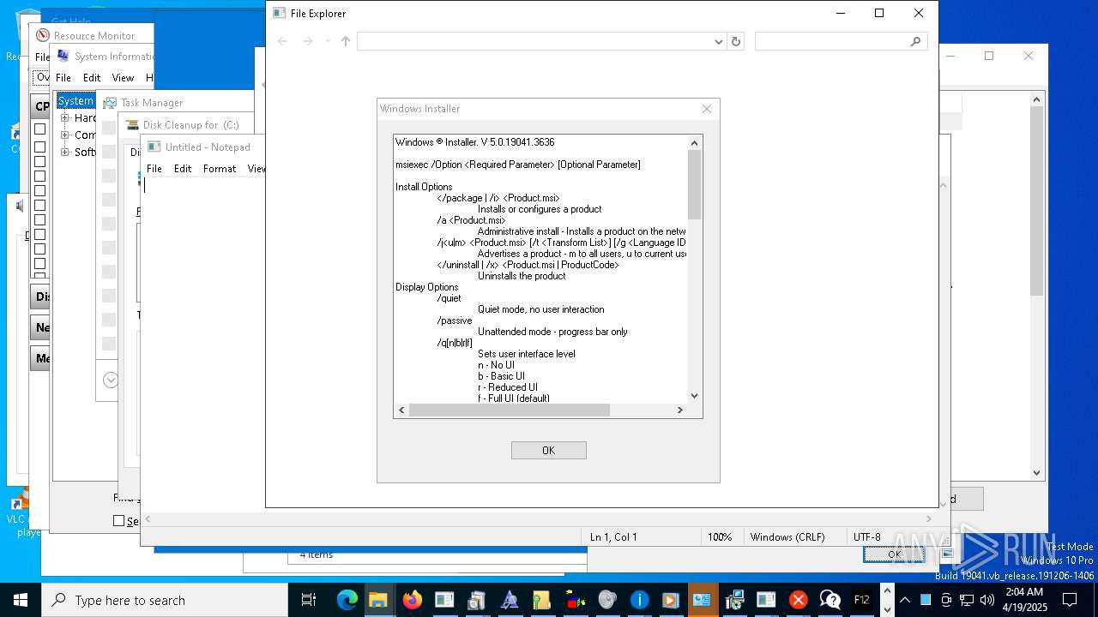The image size is (1098, 617).
Task: Click the taskbar search box
Action: click(165, 600)
